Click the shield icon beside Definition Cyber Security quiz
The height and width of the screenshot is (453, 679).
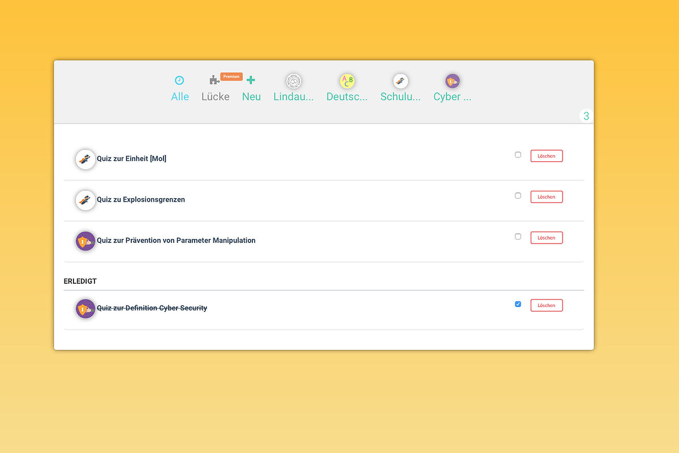pyautogui.click(x=85, y=308)
